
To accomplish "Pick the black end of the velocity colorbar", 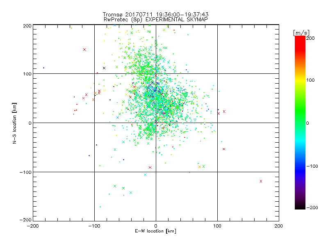I will point(300,206).
